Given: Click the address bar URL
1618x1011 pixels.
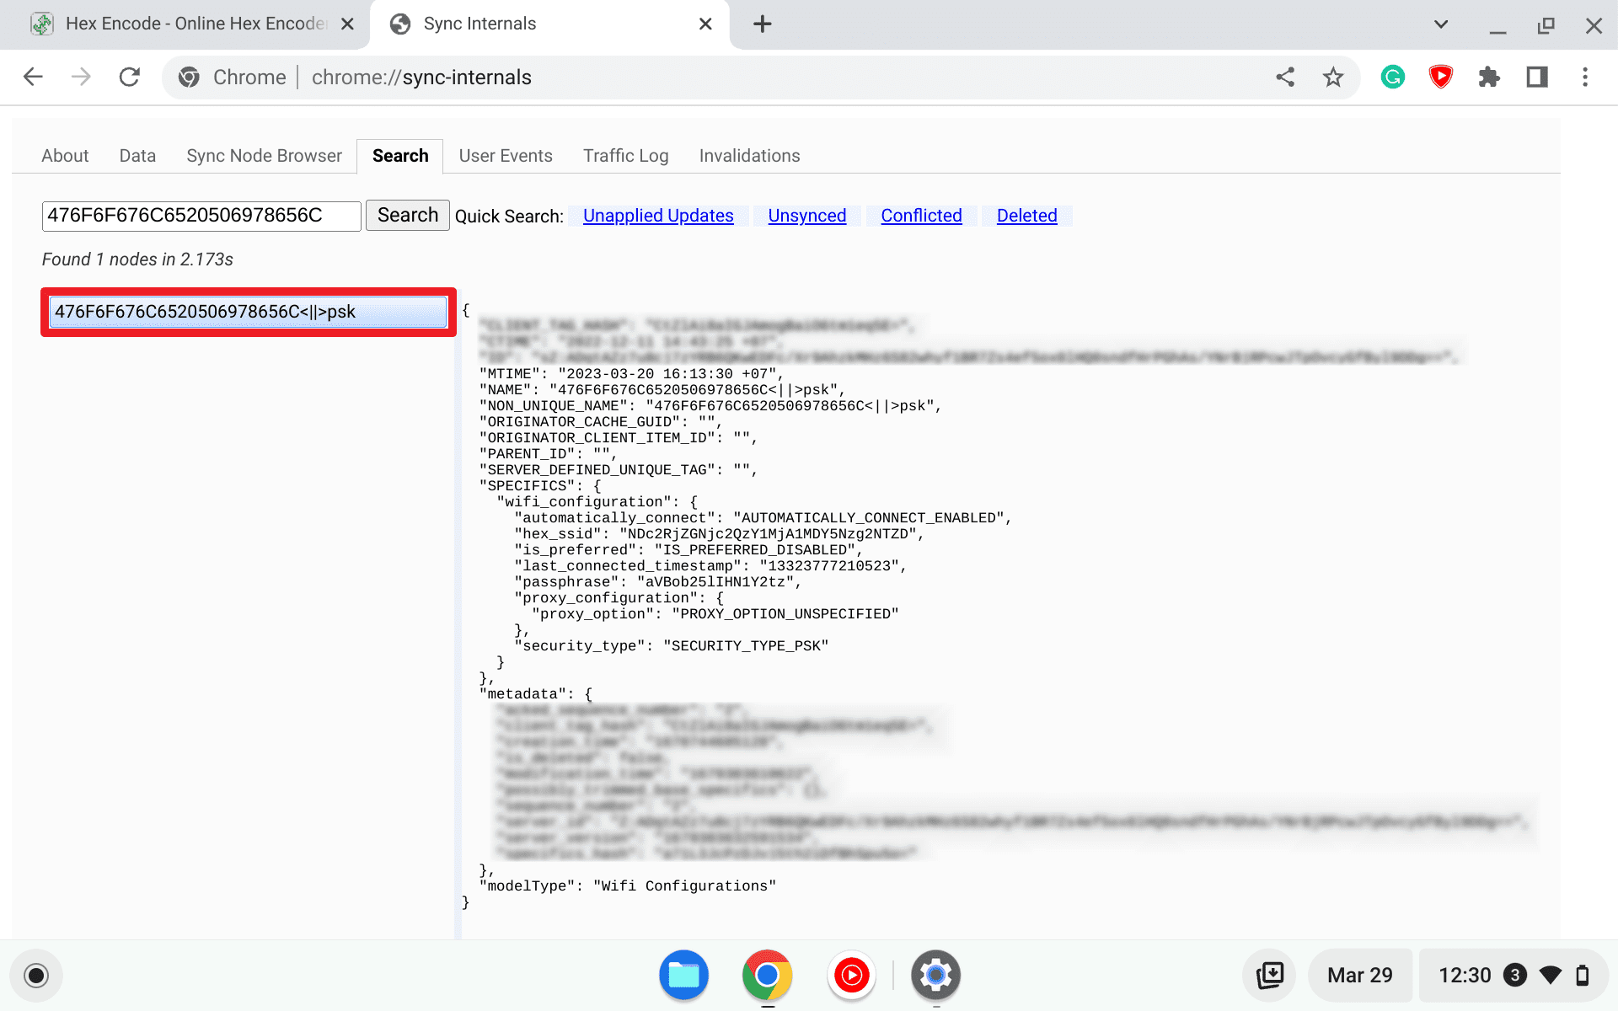Looking at the screenshot, I should coord(421,77).
